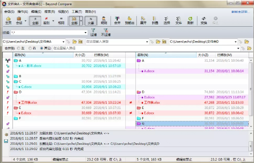Go up one level for the left path
The height and width of the screenshot is (163, 254).
tap(81, 42)
